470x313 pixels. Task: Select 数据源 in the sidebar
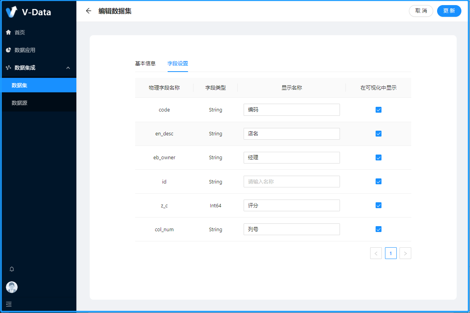tap(20, 103)
